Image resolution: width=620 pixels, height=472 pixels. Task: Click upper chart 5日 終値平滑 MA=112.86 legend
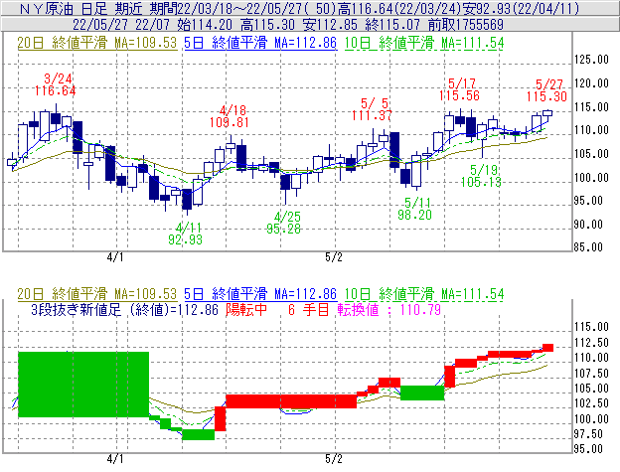(260, 43)
